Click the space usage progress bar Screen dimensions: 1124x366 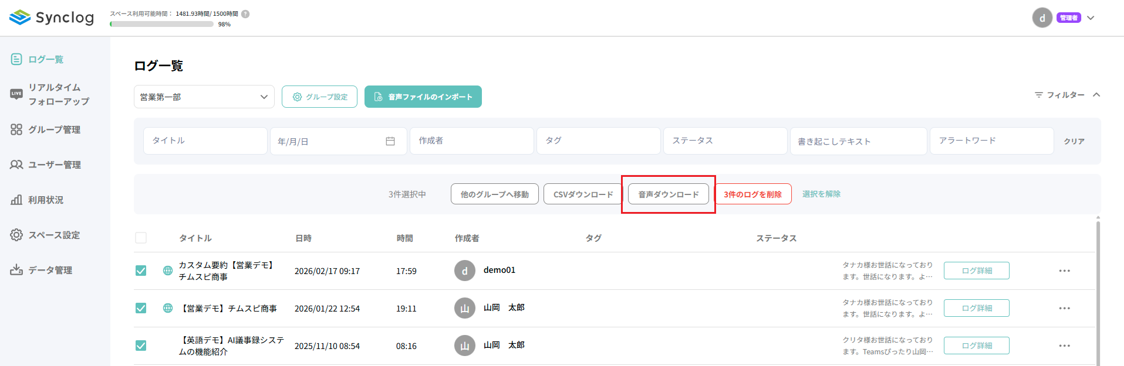pos(161,24)
